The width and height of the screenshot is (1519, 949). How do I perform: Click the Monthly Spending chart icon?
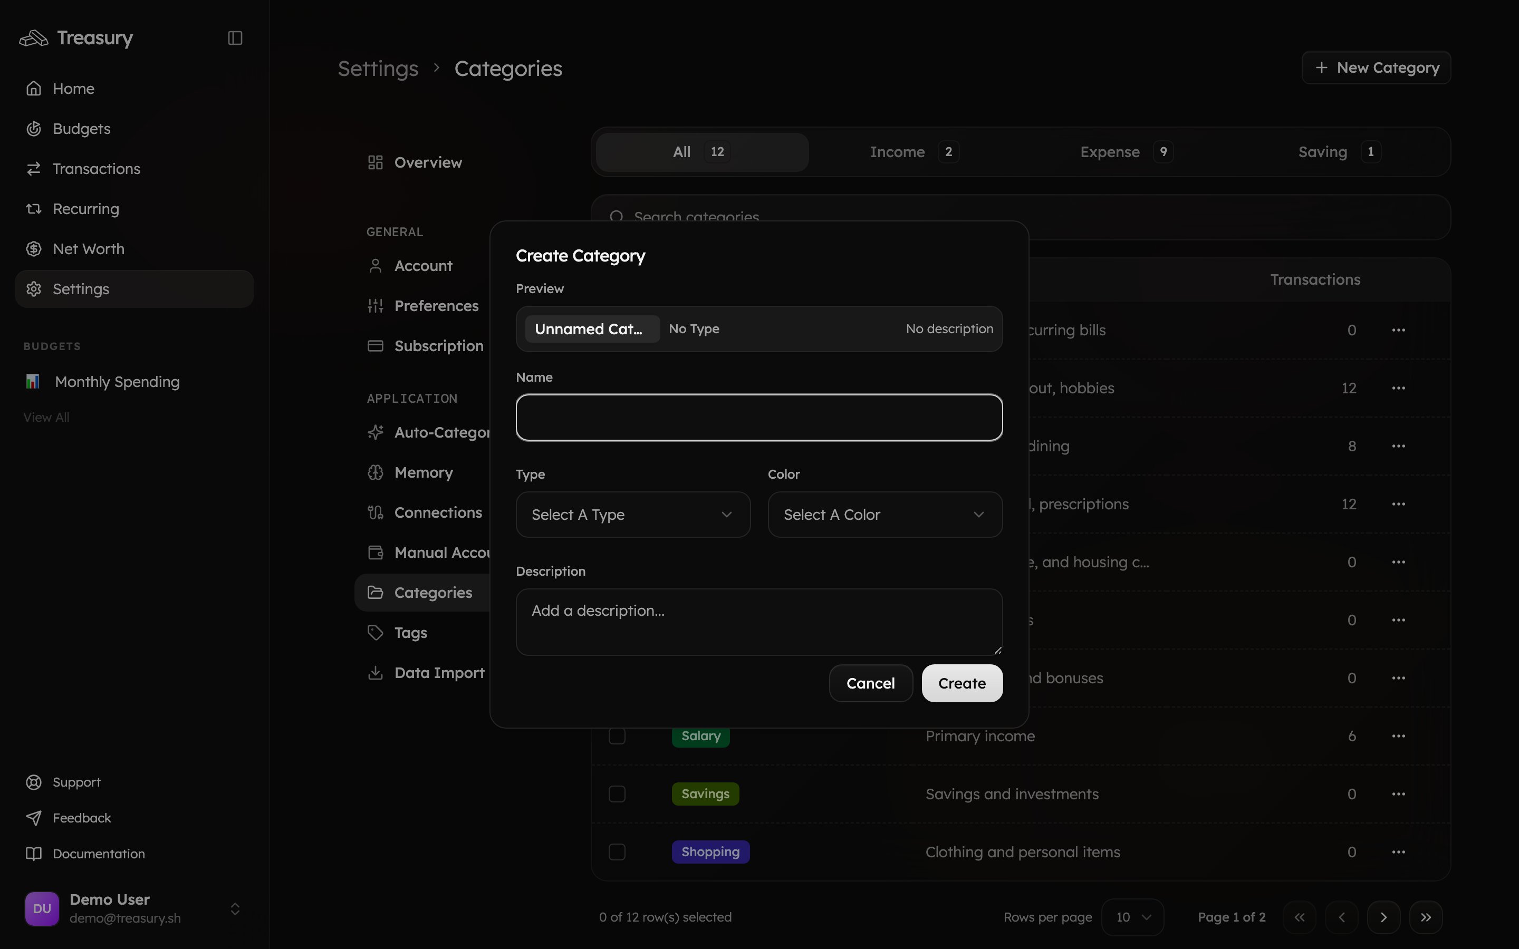click(33, 382)
